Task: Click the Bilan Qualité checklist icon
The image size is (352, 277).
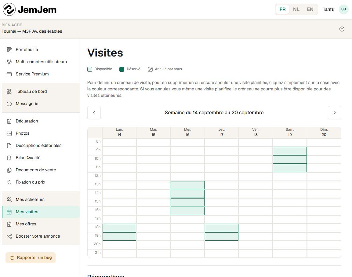Action: click(x=9, y=158)
